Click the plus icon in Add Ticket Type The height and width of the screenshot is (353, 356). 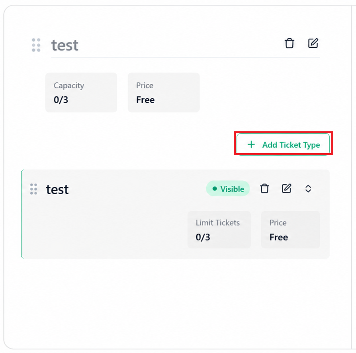[251, 144]
